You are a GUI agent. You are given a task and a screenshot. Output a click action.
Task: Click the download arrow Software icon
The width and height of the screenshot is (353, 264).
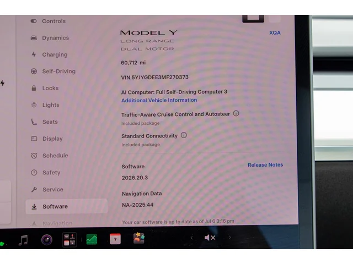pyautogui.click(x=34, y=207)
